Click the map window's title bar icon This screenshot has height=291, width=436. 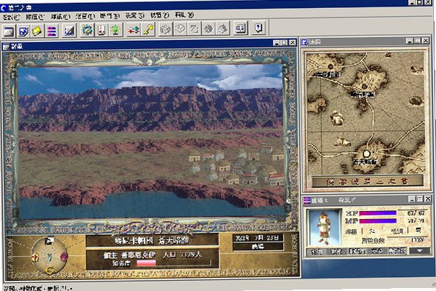click(305, 42)
